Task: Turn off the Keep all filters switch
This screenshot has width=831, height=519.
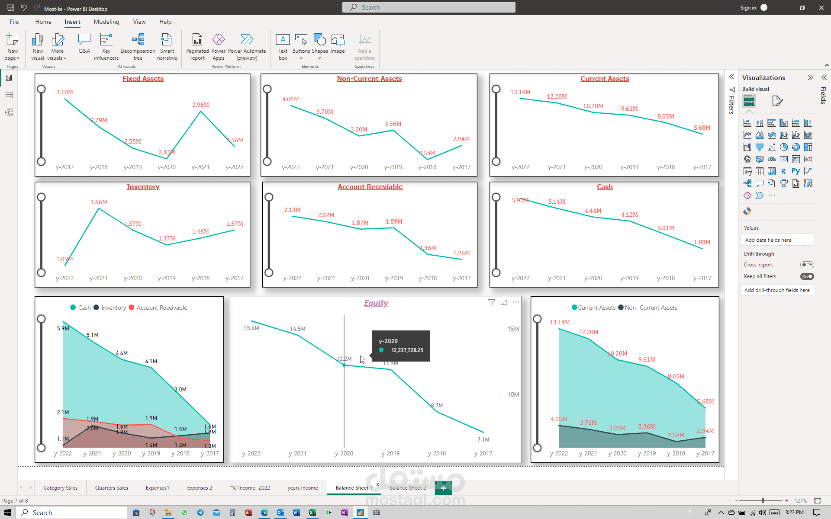Action: [807, 276]
